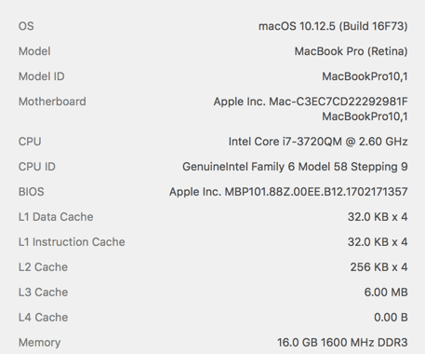425x354 pixels.
Task: Click the Model label
Action: (34, 51)
